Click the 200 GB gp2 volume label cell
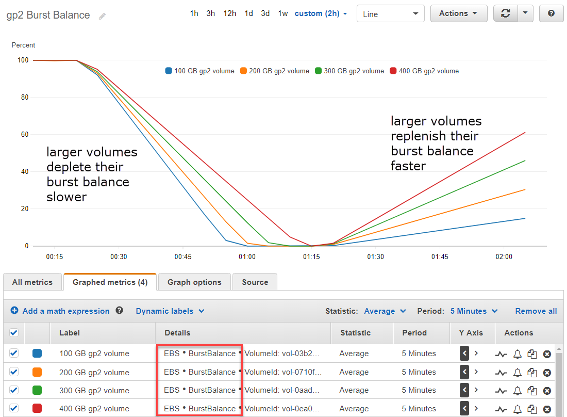 (94, 372)
